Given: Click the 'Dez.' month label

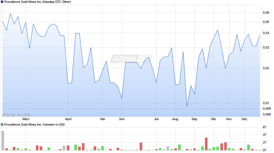Looking at the screenshot, I should 245,119.
